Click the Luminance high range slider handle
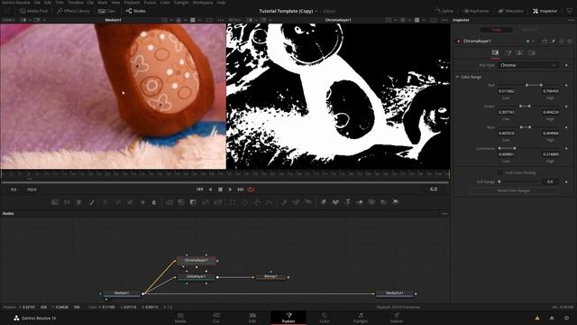This screenshot has width=577, height=325. point(515,148)
